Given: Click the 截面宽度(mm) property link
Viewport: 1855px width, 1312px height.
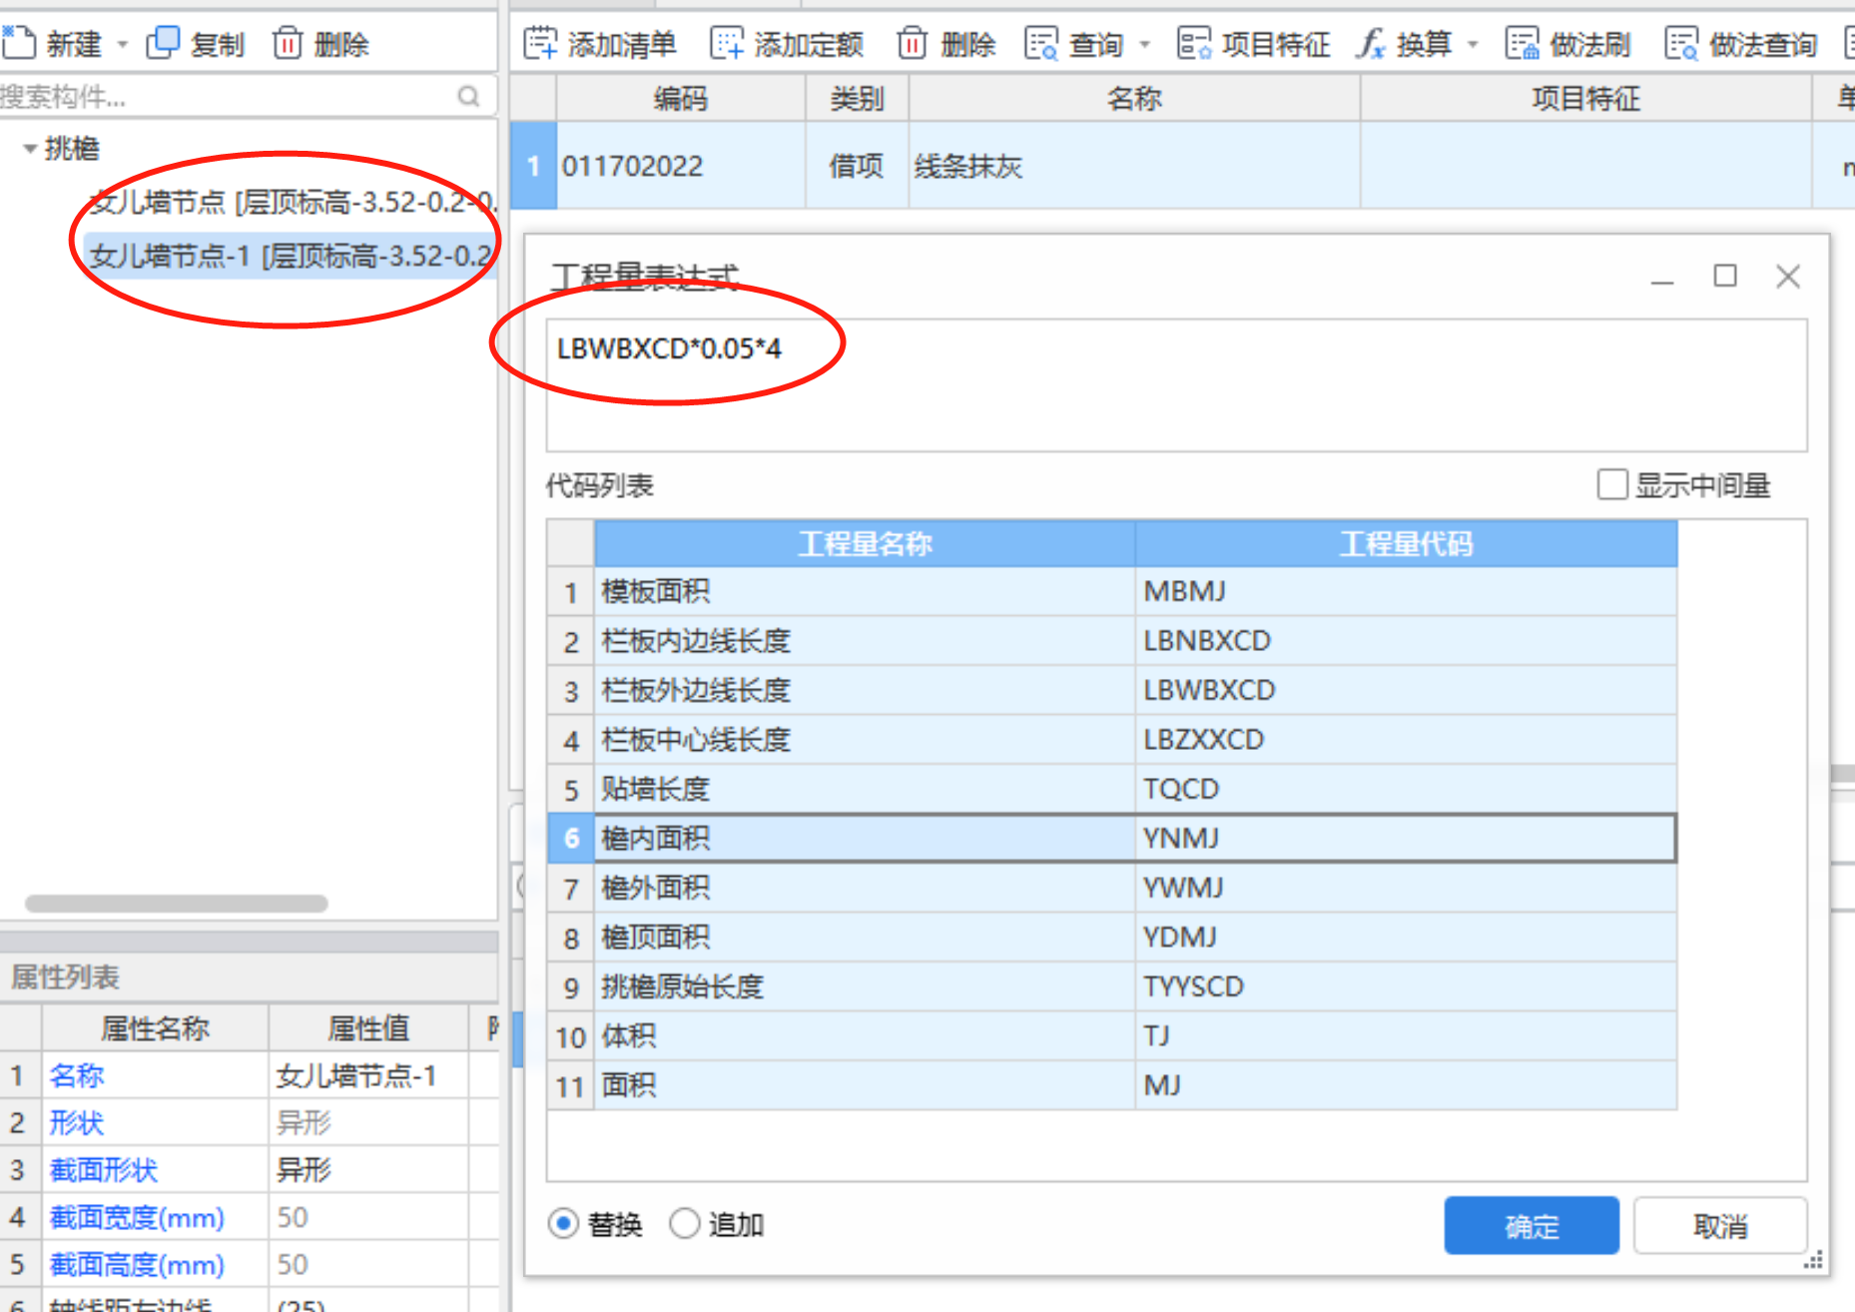Looking at the screenshot, I should 137,1218.
